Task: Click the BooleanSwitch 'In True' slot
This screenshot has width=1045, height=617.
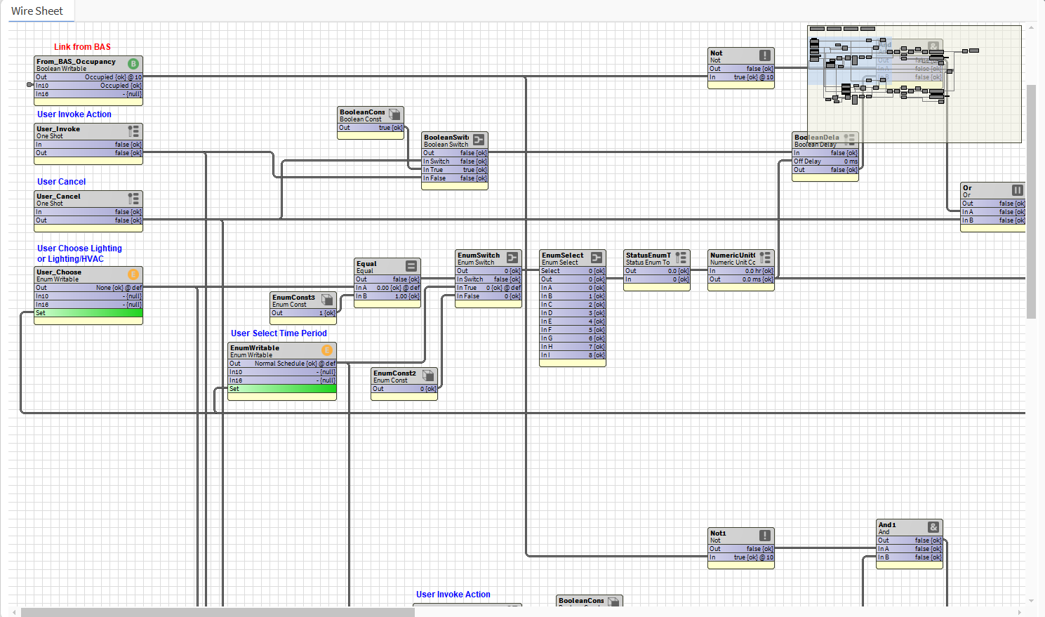Action: click(x=455, y=170)
